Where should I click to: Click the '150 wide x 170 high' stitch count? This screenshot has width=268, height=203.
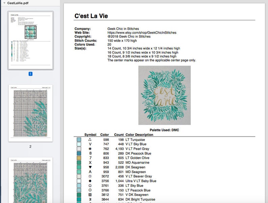pyautogui.click(x=122, y=41)
